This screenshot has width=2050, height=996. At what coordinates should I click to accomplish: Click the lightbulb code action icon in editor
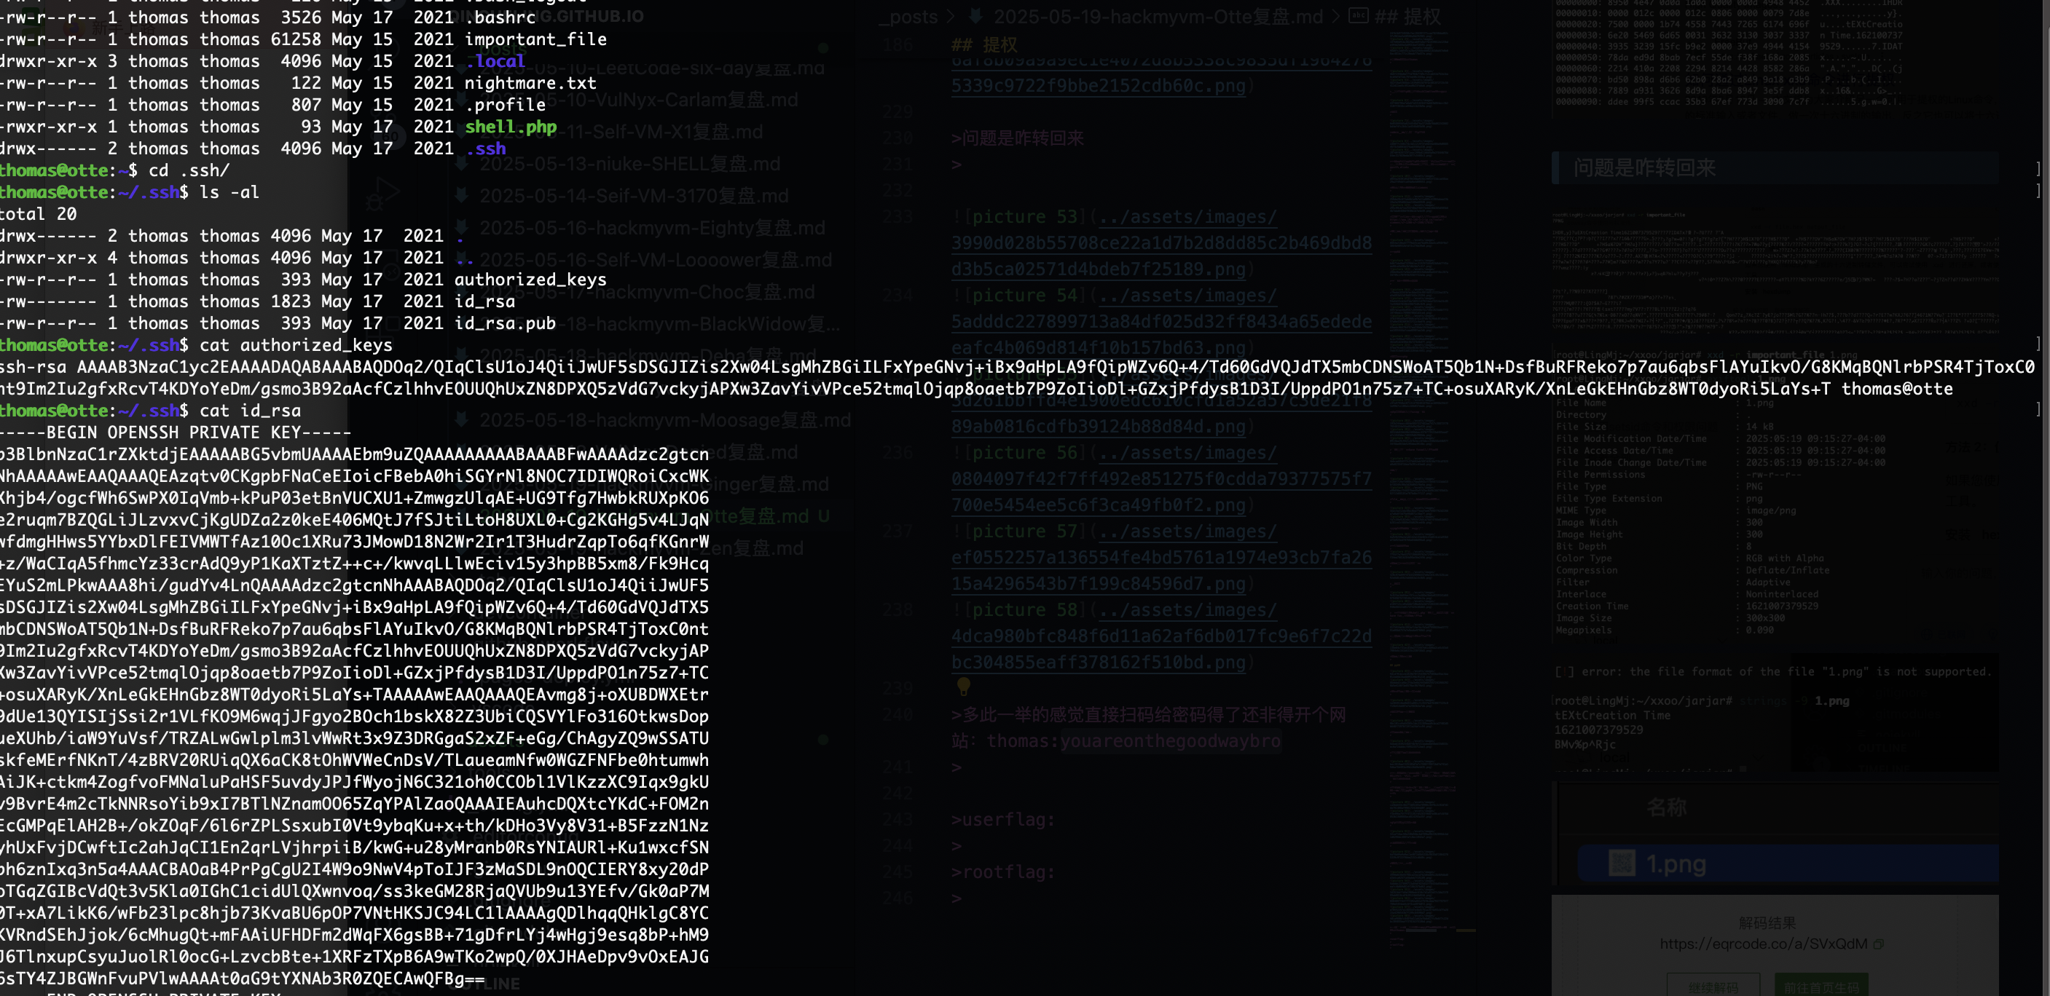(964, 686)
